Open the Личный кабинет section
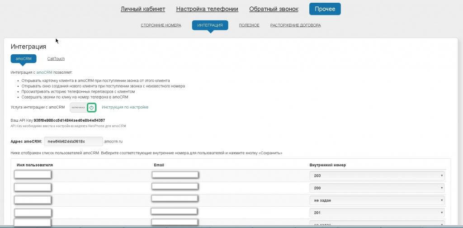The image size is (463, 228). point(143,9)
